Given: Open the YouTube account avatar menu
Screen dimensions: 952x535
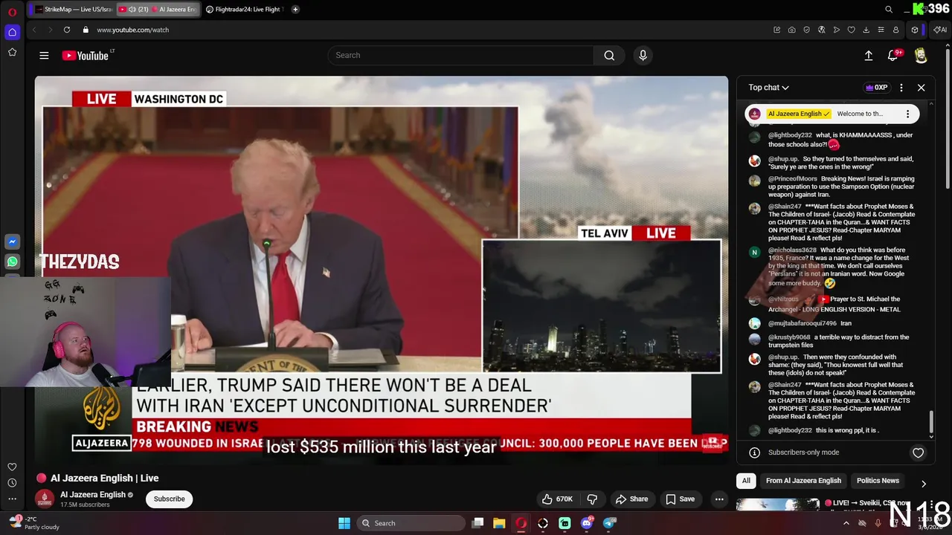Looking at the screenshot, I should (x=921, y=55).
